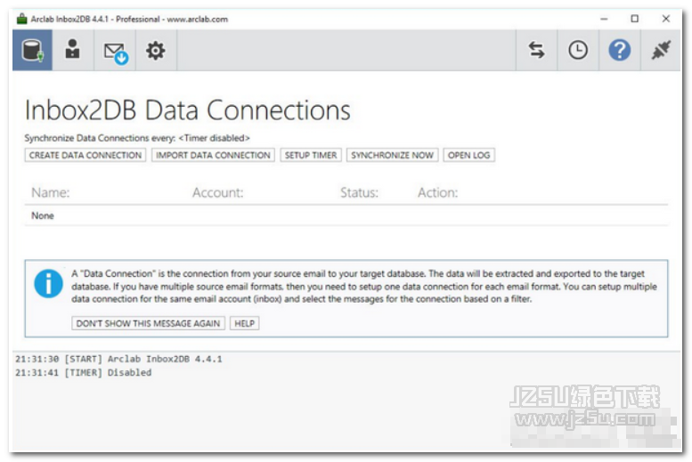The image size is (692, 462).
Task: Open help with the blue question mark
Action: tap(619, 50)
